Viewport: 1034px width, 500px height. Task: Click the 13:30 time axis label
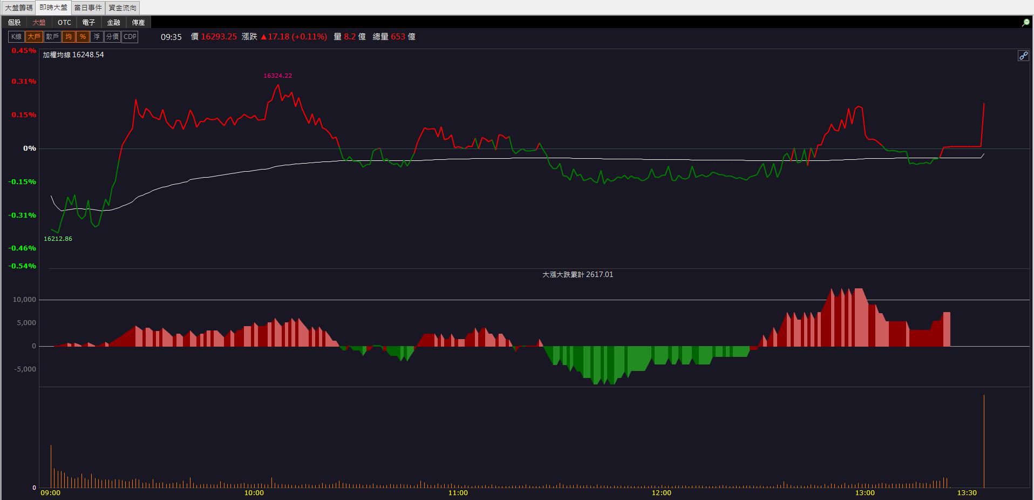(x=967, y=492)
